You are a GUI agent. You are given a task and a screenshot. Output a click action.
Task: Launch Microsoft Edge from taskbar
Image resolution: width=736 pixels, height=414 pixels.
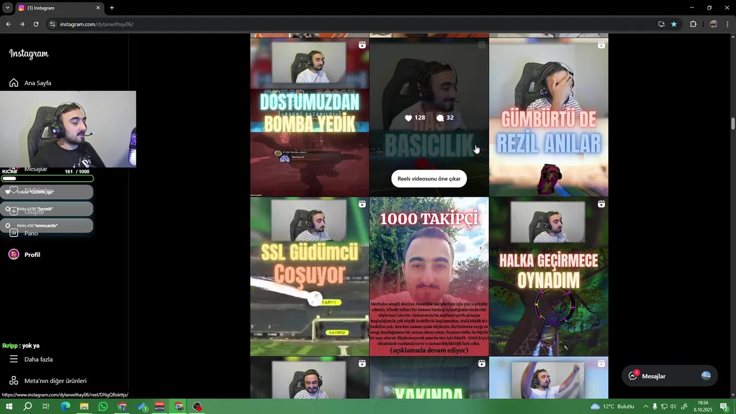pos(65,407)
